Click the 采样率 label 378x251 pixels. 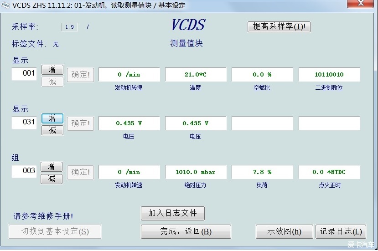(25, 26)
